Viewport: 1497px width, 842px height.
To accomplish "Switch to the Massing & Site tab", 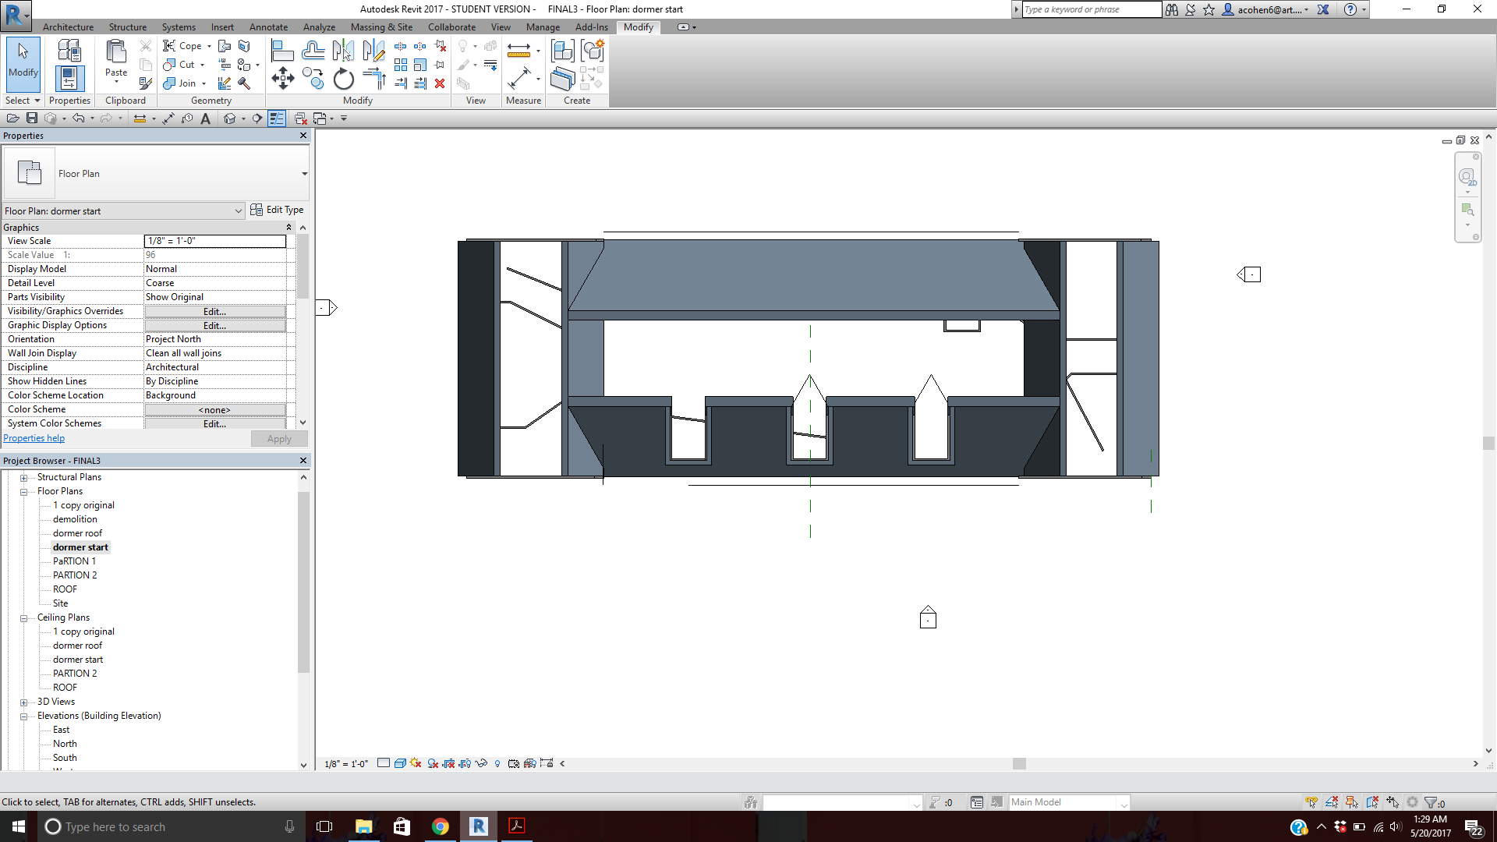I will pos(381,27).
